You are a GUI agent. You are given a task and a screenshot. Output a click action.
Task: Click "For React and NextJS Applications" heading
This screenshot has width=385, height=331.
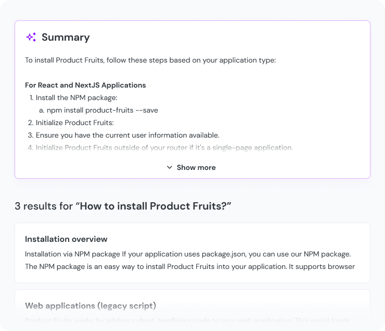tap(85, 85)
